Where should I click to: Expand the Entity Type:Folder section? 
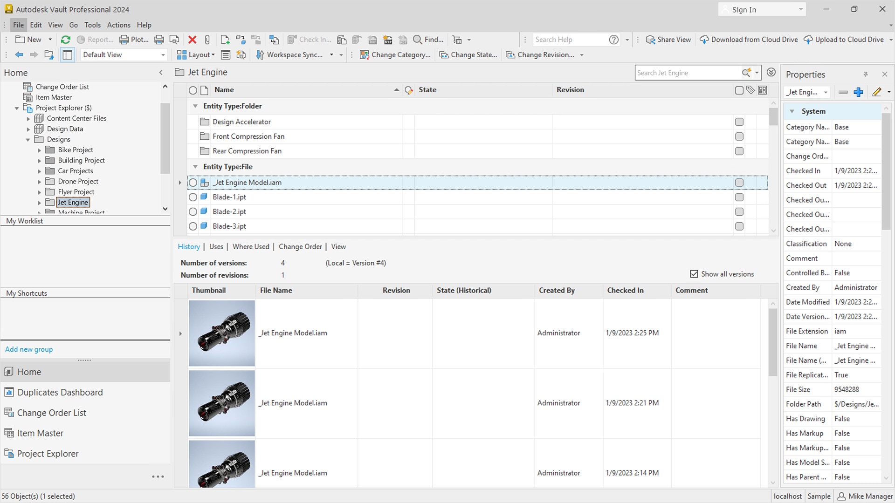195,106
